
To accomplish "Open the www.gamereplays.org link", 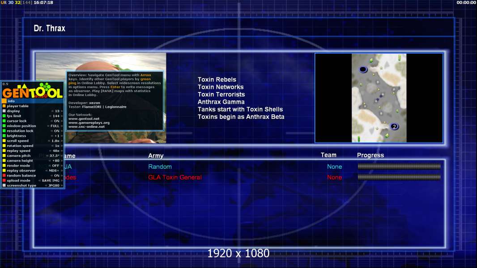I will coord(89,123).
